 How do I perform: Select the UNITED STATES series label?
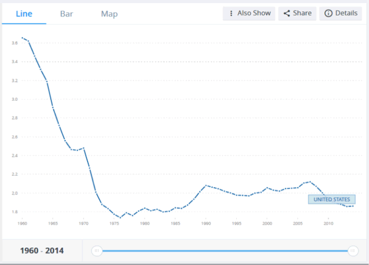331,199
